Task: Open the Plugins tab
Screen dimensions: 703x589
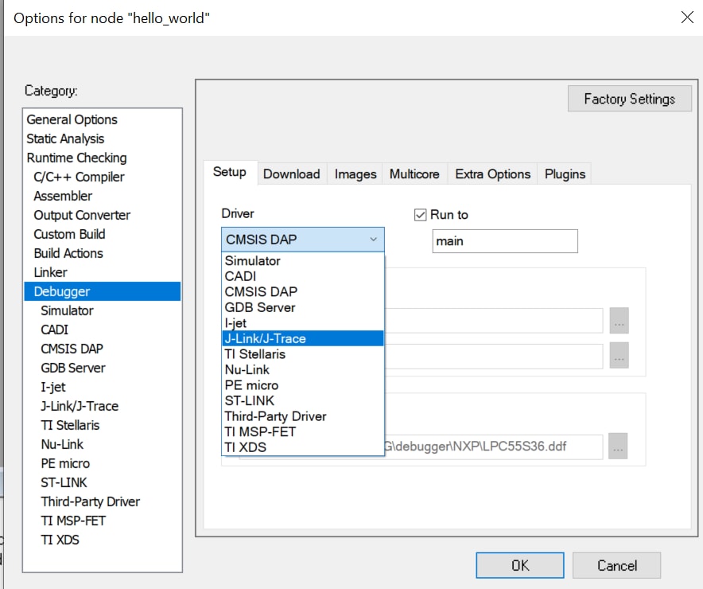Action: tap(565, 174)
